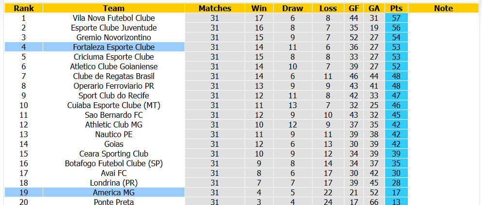Screen dimensions: 482x205
Task: Select the Pts column header
Action: [397, 8]
